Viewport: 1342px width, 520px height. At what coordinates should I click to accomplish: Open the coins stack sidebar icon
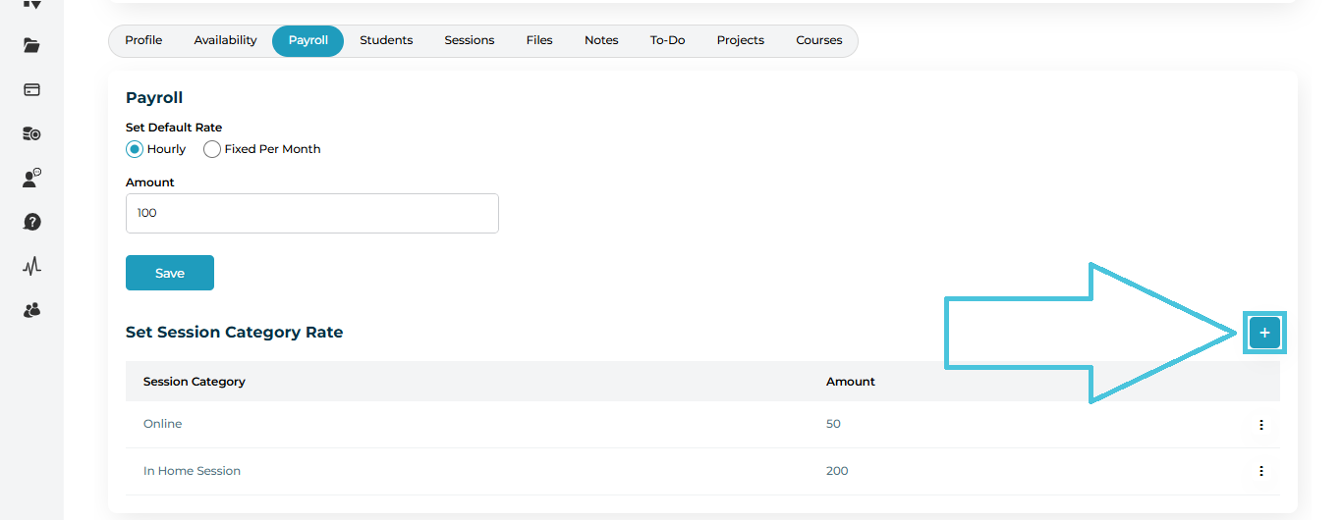pyautogui.click(x=31, y=133)
